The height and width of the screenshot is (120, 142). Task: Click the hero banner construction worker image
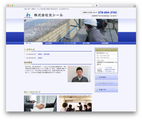[x=71, y=30]
